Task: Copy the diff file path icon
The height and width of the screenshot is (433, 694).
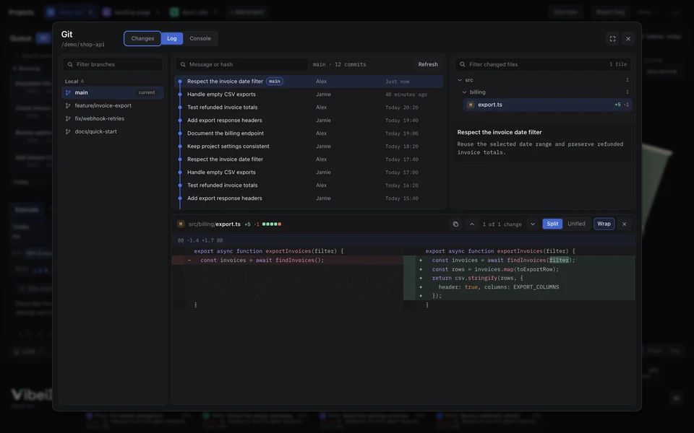Action: [x=455, y=224]
